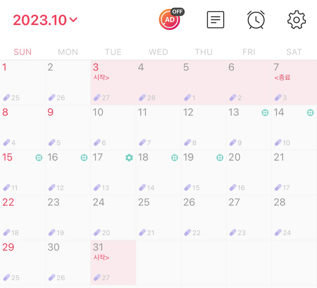The width and height of the screenshot is (317, 288).
Task: Select the SUN weekday header
Action: [x=23, y=52]
